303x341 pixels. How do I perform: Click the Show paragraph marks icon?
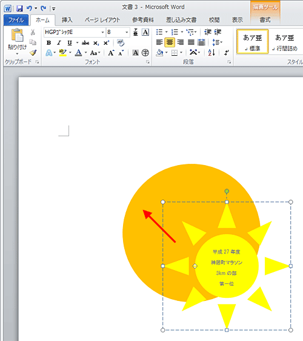[x=226, y=52]
